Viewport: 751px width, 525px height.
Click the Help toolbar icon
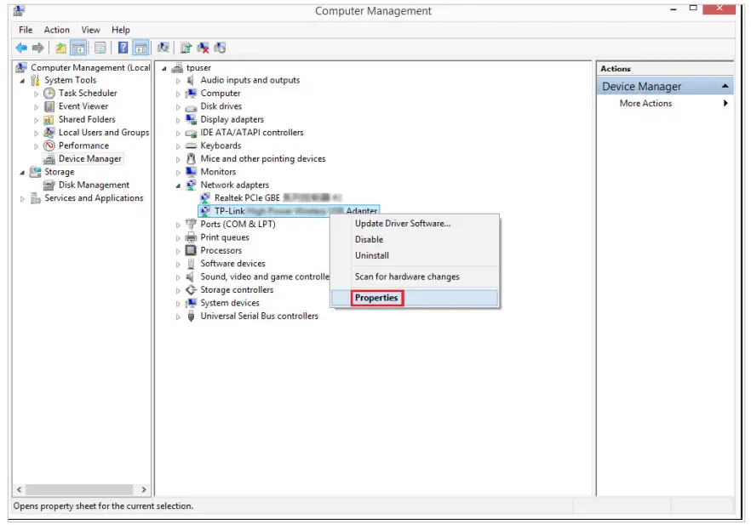tap(123, 48)
